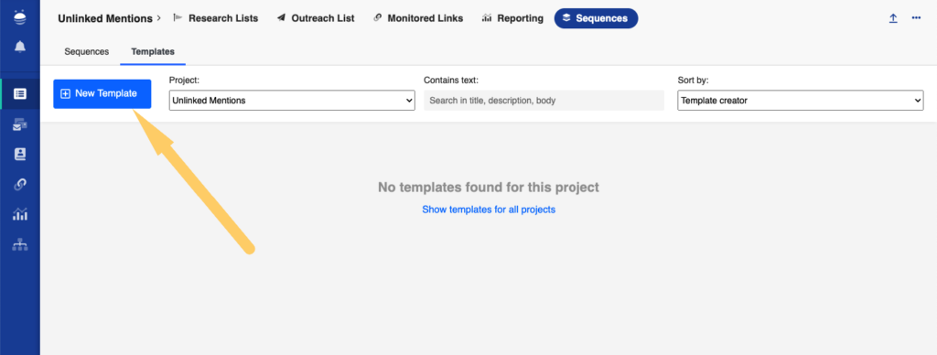Image resolution: width=937 pixels, height=355 pixels.
Task: Open Monitored Links section
Action: coord(418,18)
